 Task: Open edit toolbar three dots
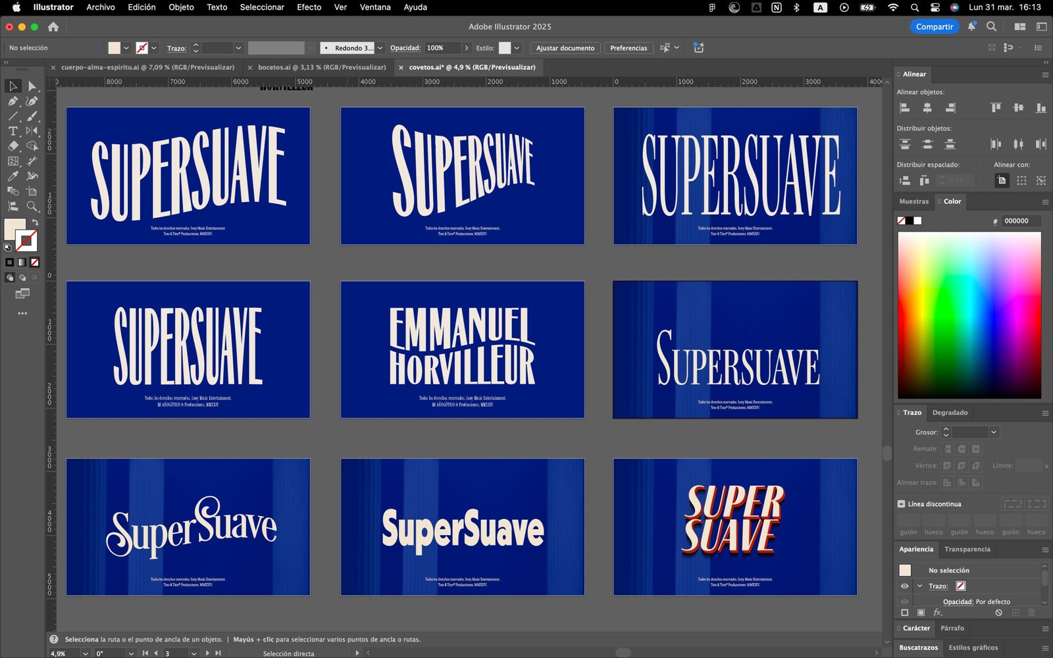click(22, 313)
